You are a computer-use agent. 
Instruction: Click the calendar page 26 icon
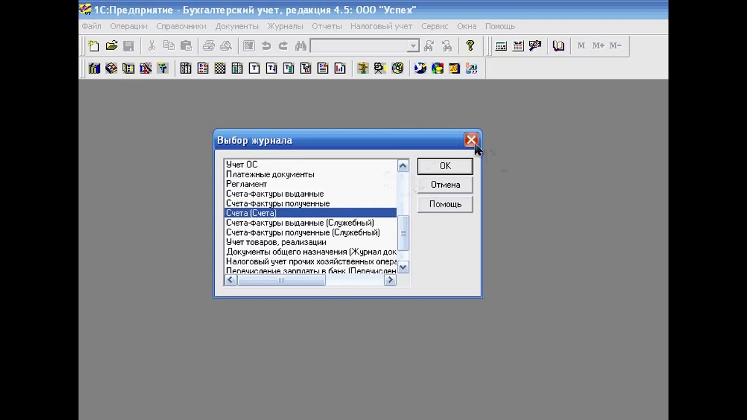[x=454, y=68]
